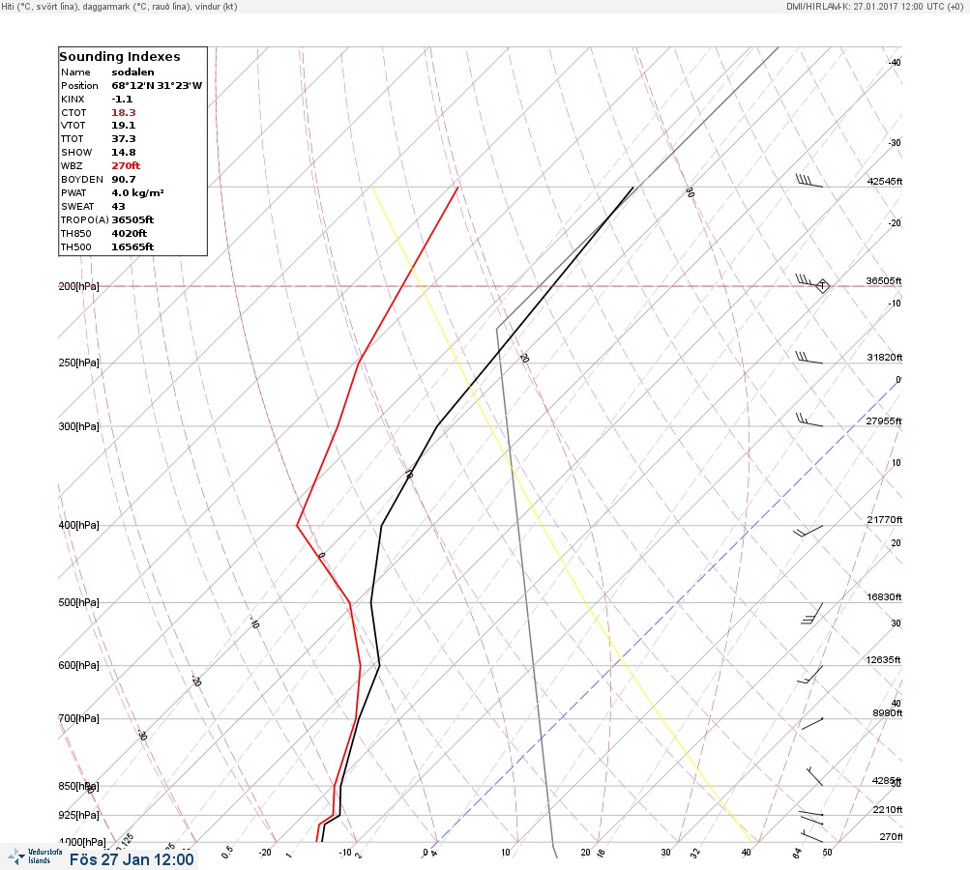Screen dimensions: 970x870
Task: Click the Vedurstofa Islands logo
Action: (x=35, y=856)
